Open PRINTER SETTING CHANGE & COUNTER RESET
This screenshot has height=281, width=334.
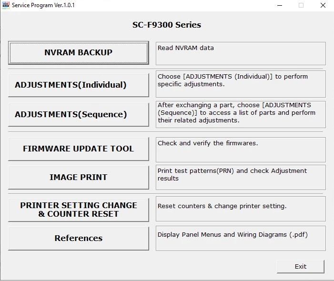[x=79, y=210]
